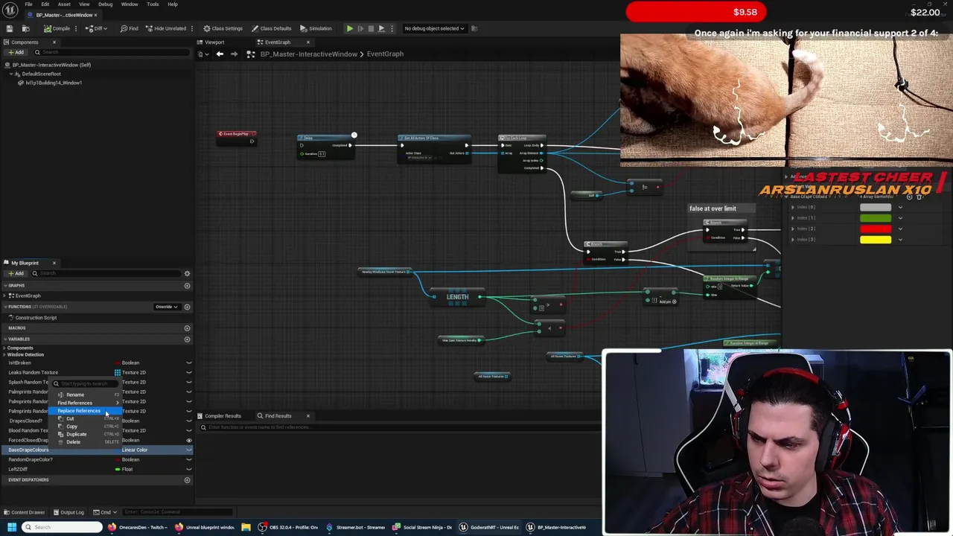This screenshot has width=953, height=536.
Task: Choose Duplicate in context menu
Action: [86, 434]
